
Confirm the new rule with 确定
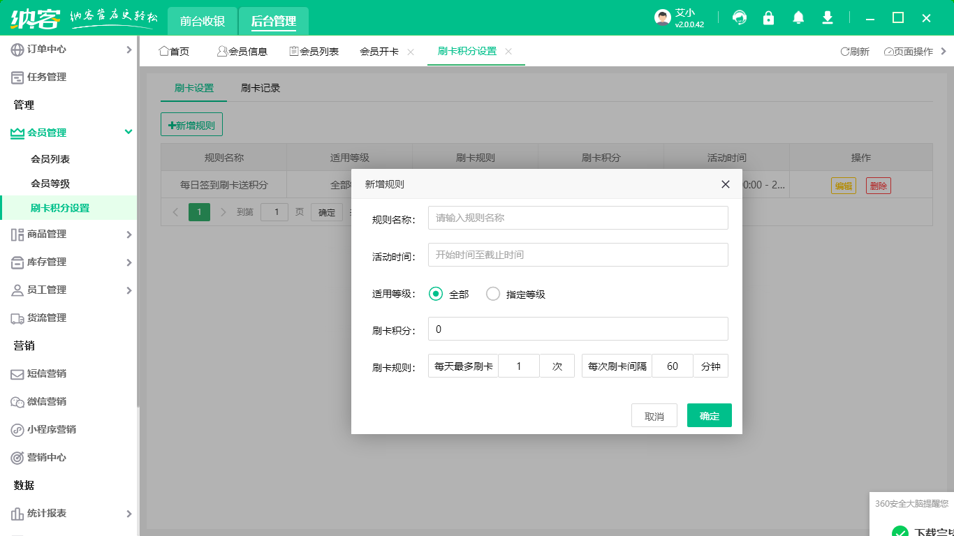709,415
